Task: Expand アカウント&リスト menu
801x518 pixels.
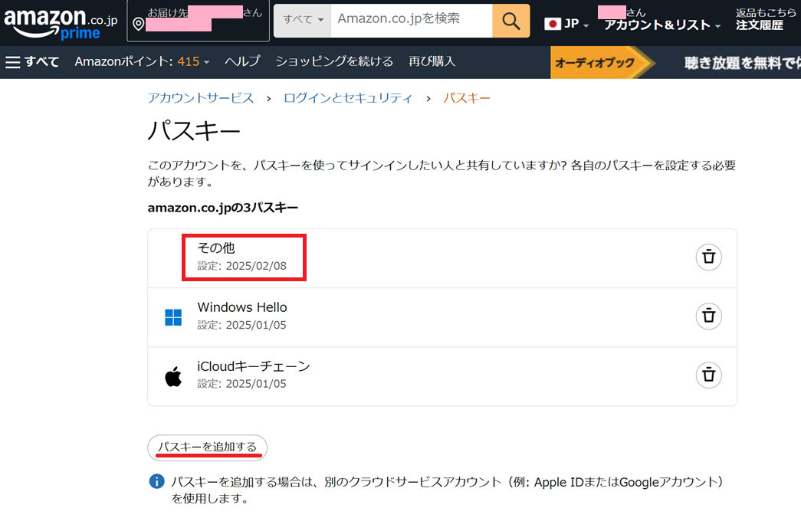Action: click(662, 25)
